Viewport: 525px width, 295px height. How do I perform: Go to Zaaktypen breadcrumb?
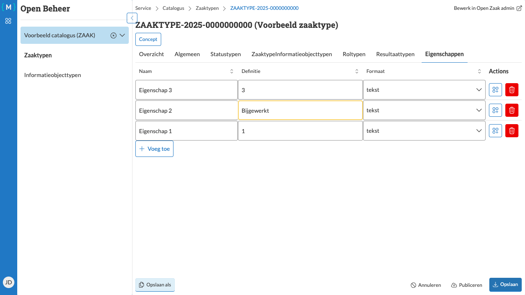[207, 8]
